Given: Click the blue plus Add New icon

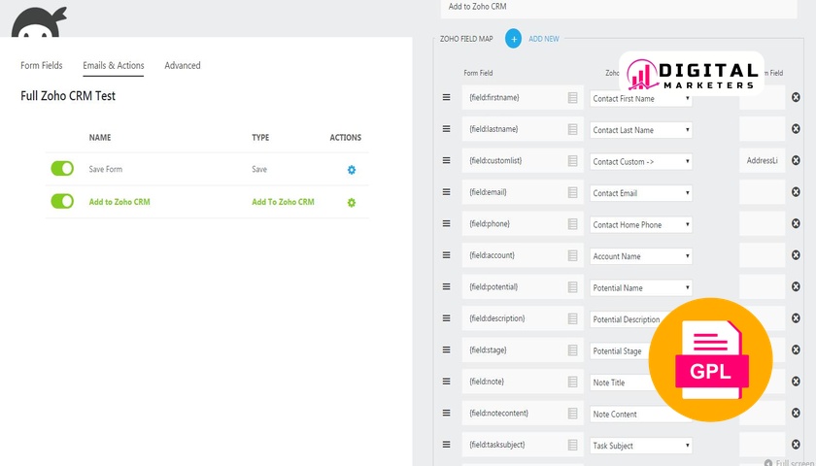Looking at the screenshot, I should tap(513, 39).
